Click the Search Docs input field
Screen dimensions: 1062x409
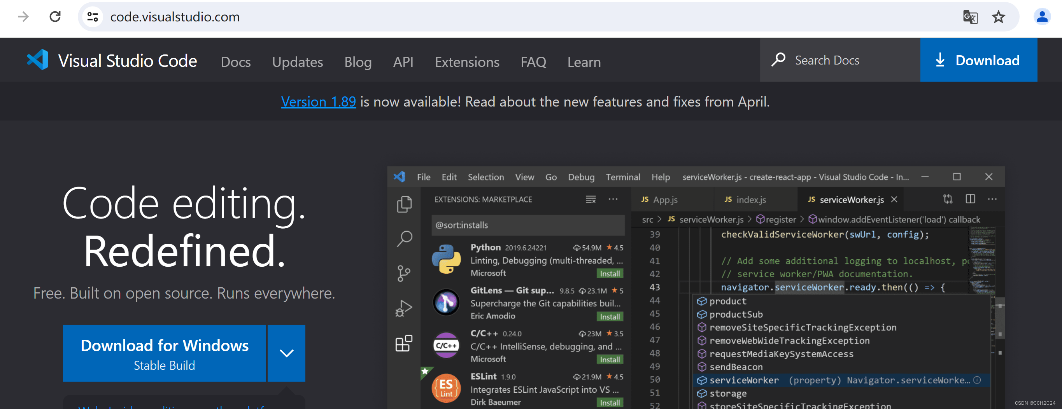(840, 60)
